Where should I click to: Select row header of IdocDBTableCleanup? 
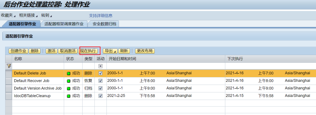pos(9,96)
